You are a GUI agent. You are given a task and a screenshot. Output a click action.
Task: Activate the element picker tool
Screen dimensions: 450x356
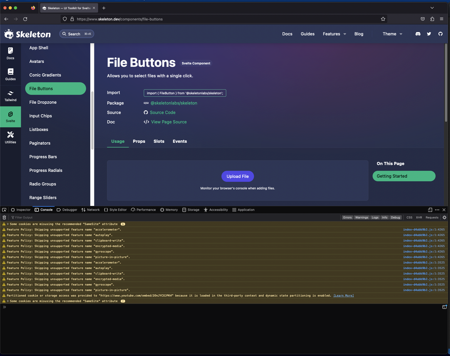(4, 210)
